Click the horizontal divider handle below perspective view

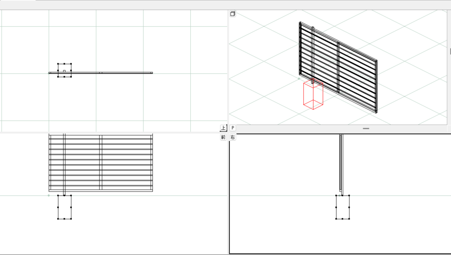(366, 128)
